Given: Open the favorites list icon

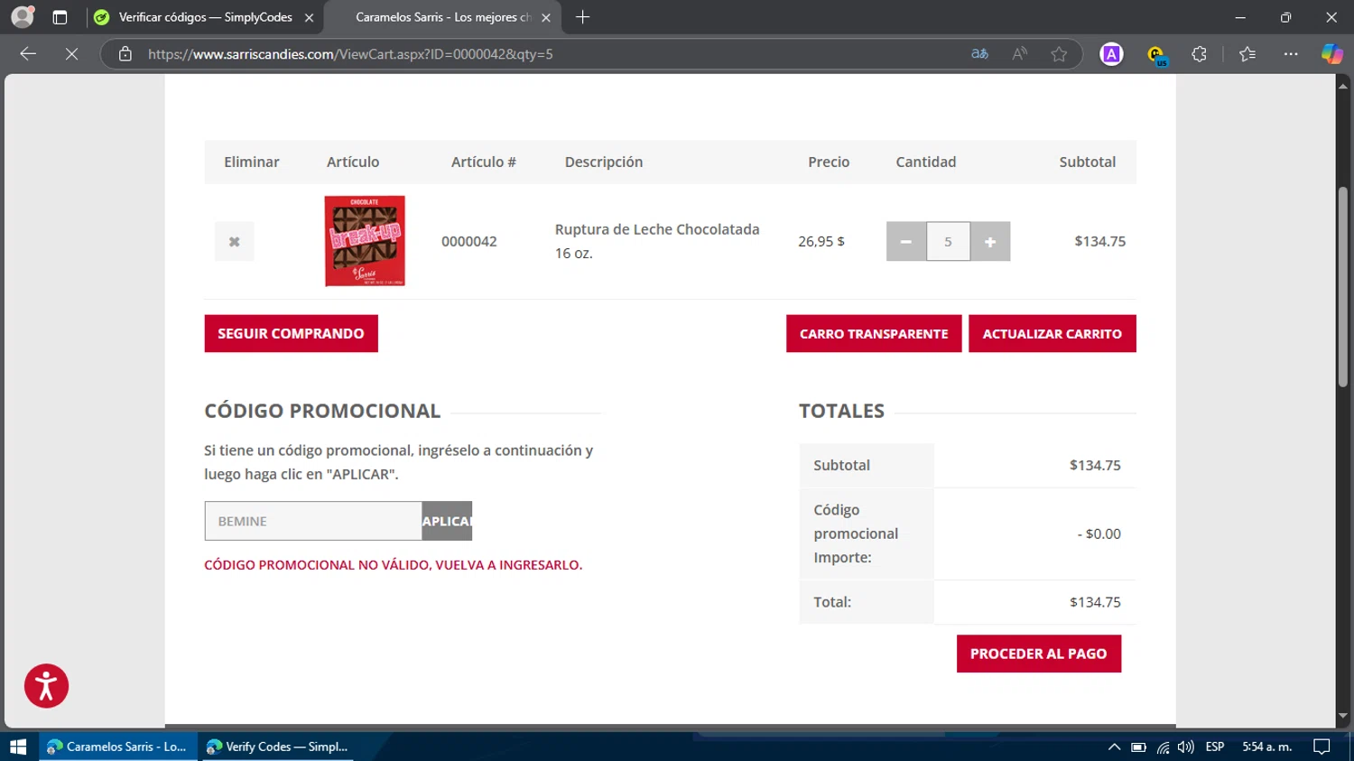Looking at the screenshot, I should (x=1247, y=54).
